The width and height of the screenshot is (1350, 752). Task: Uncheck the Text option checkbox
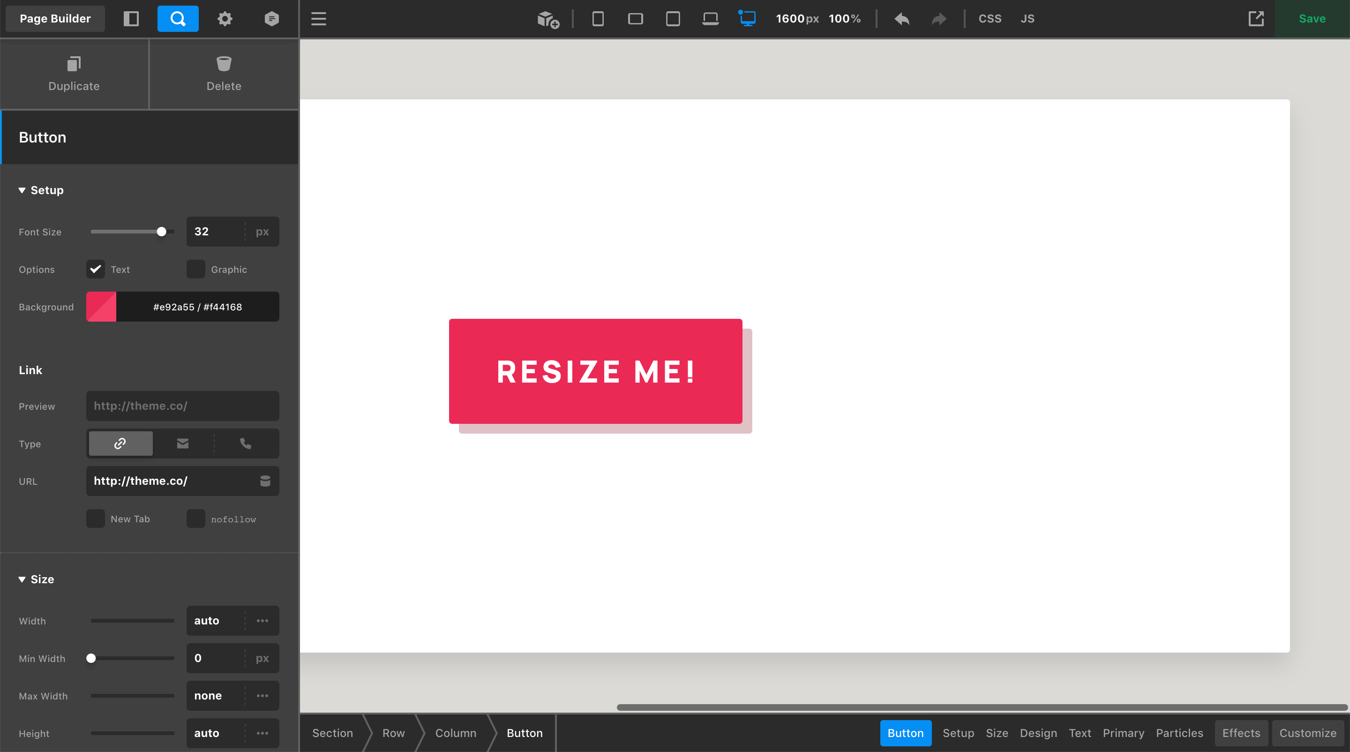click(95, 270)
